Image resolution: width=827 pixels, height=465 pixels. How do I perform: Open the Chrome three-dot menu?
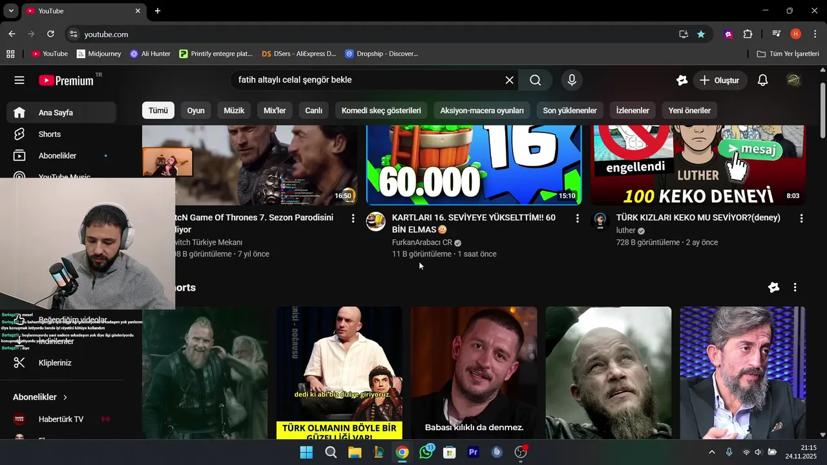coord(814,34)
